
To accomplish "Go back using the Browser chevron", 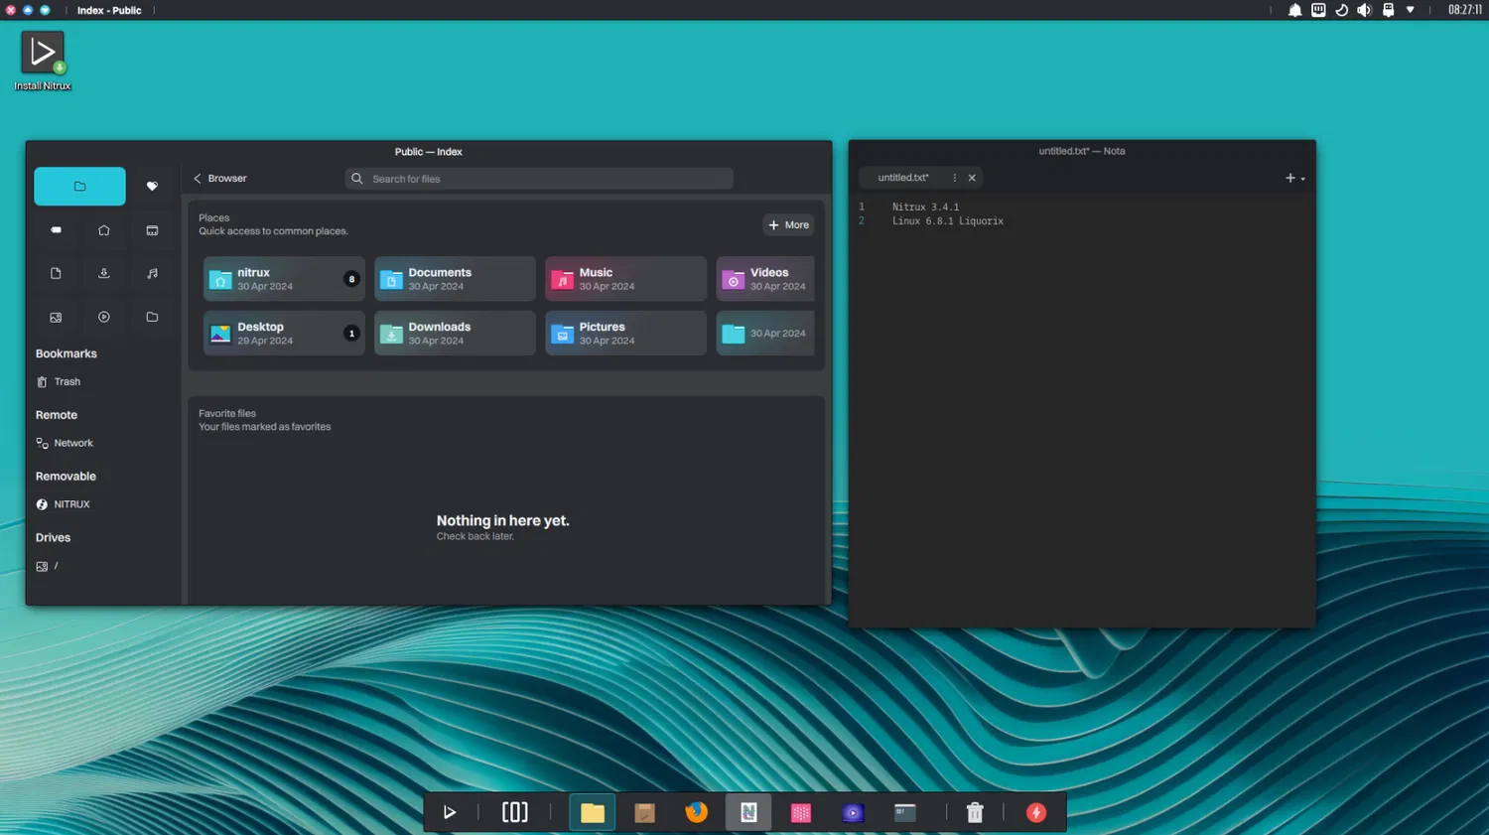I will [198, 179].
